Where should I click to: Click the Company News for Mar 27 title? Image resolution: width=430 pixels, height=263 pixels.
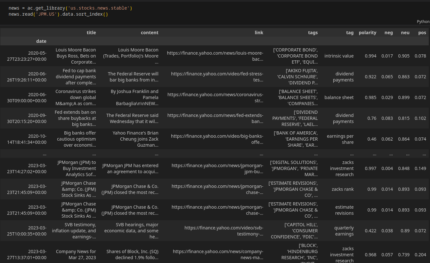tap(76, 254)
